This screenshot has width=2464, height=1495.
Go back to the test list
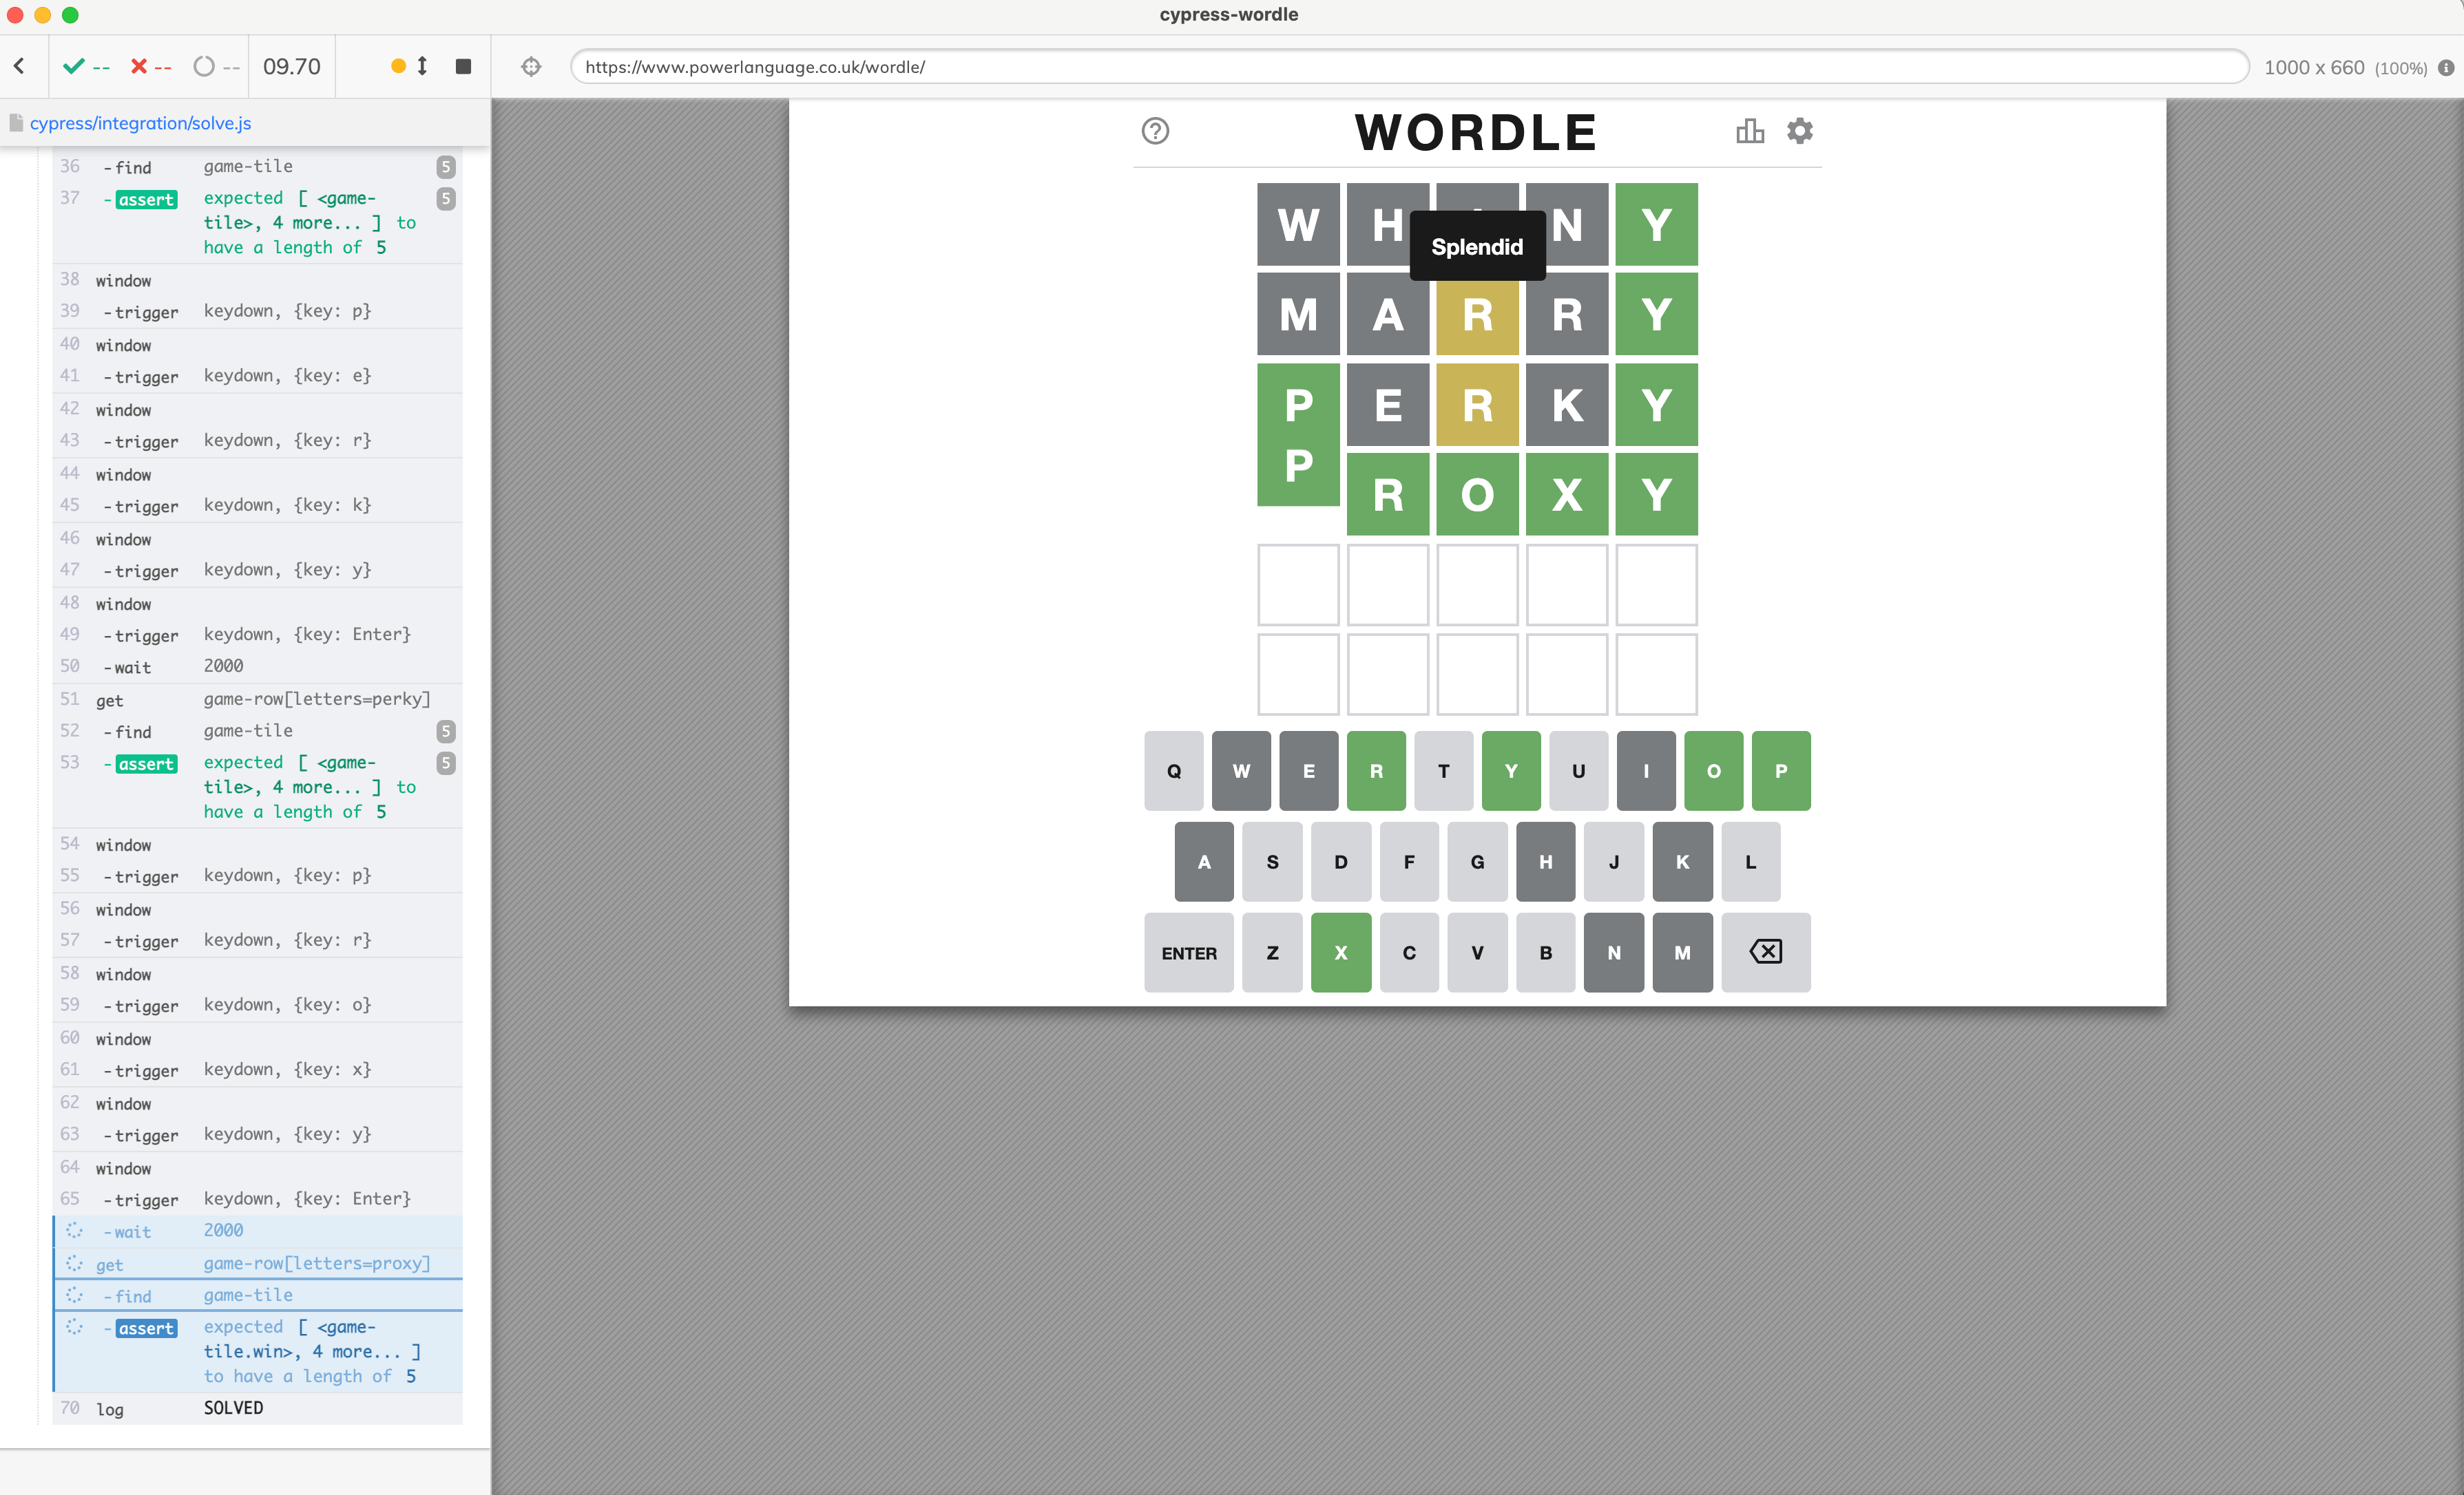coord(20,66)
